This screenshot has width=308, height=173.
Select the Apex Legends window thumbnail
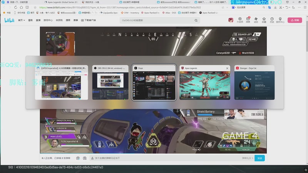[205, 82]
